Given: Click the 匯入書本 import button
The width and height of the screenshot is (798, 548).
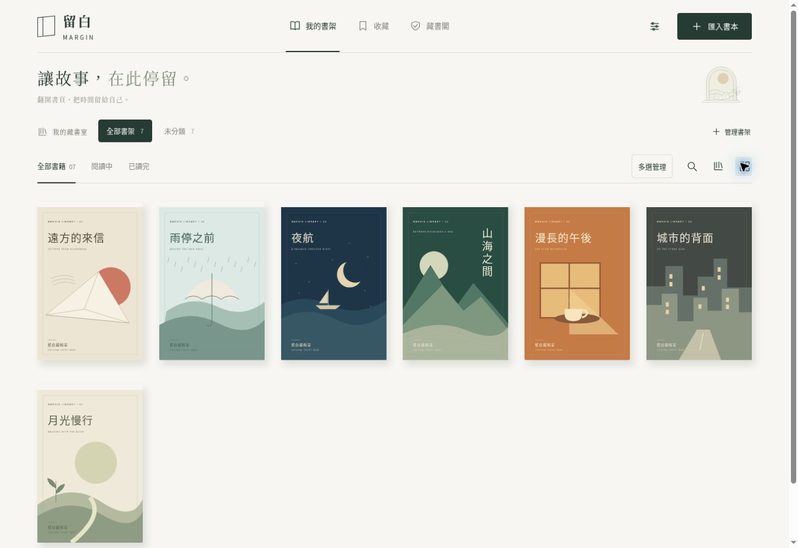Looking at the screenshot, I should tap(715, 27).
